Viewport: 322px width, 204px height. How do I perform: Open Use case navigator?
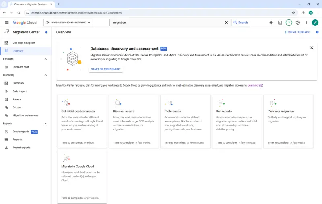tap(26, 43)
